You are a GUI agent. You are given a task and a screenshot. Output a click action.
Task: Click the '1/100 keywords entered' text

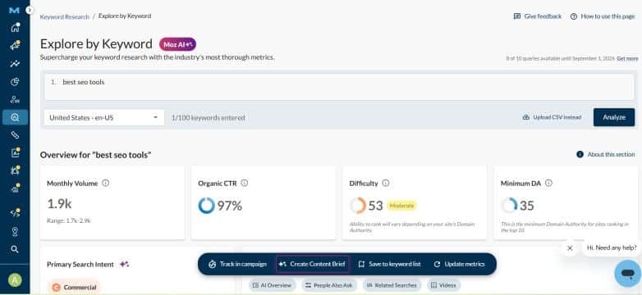208,118
